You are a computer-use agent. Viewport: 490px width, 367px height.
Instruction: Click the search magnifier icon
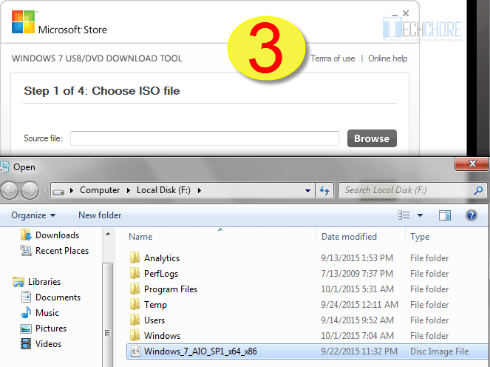(478, 190)
